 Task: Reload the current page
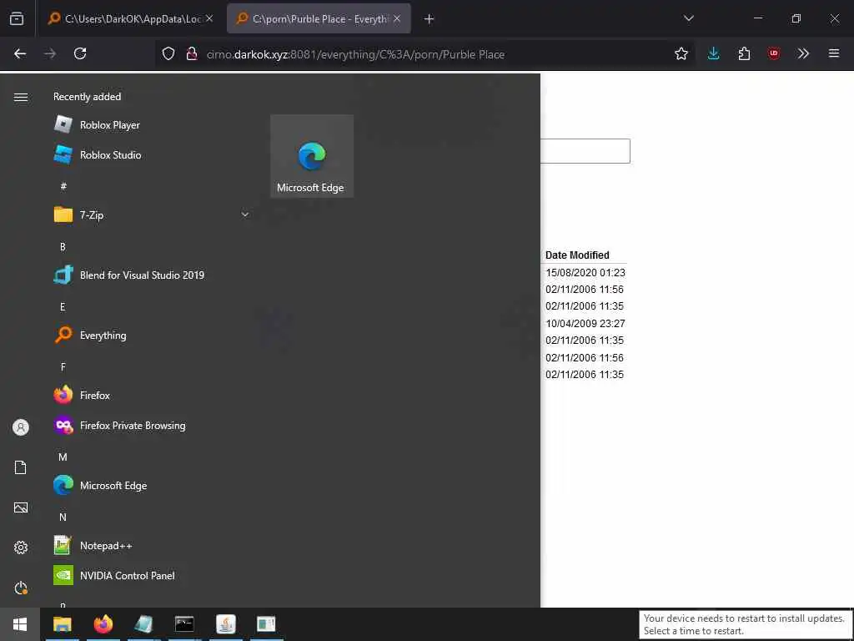point(80,53)
